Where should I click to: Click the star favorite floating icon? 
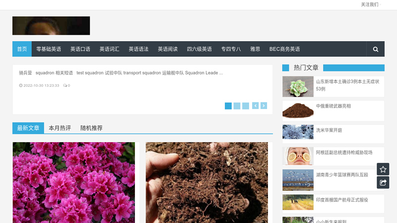pyautogui.click(x=383, y=169)
